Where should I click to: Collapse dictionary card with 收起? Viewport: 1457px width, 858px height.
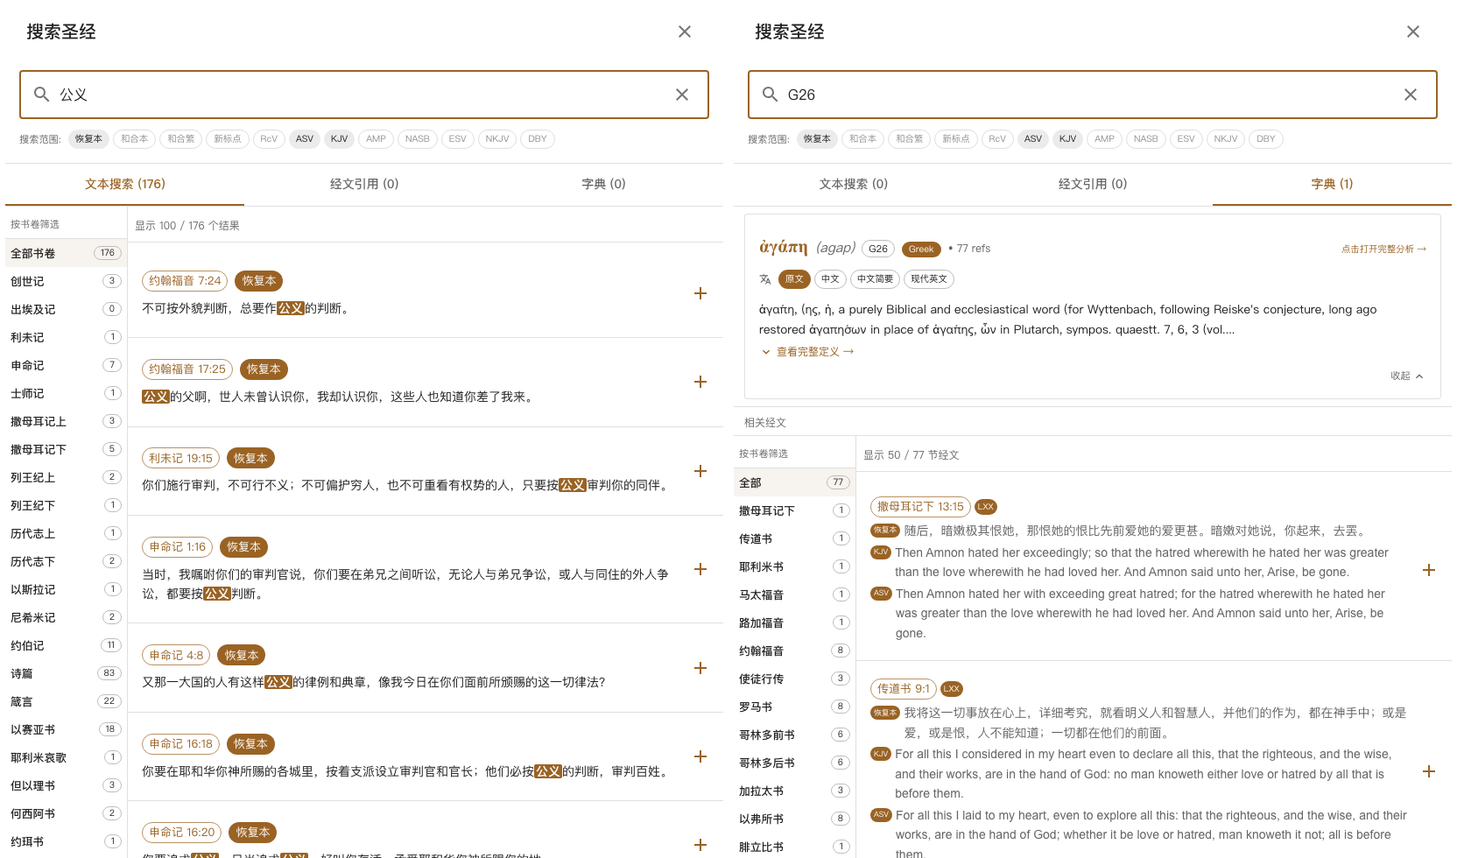click(x=1407, y=376)
